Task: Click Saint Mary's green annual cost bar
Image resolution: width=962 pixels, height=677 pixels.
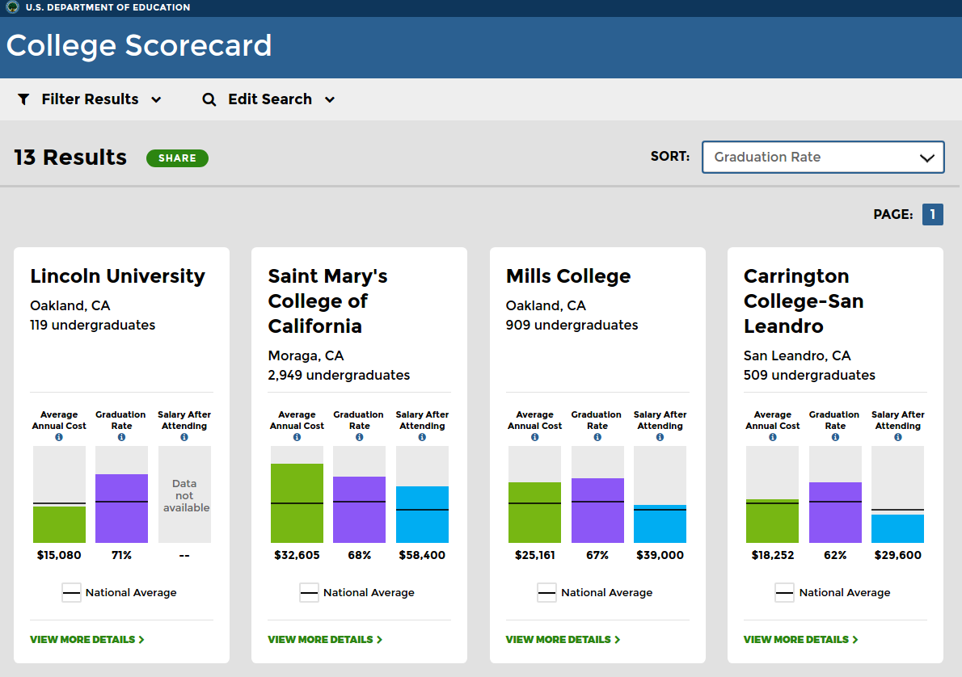Action: (297, 502)
